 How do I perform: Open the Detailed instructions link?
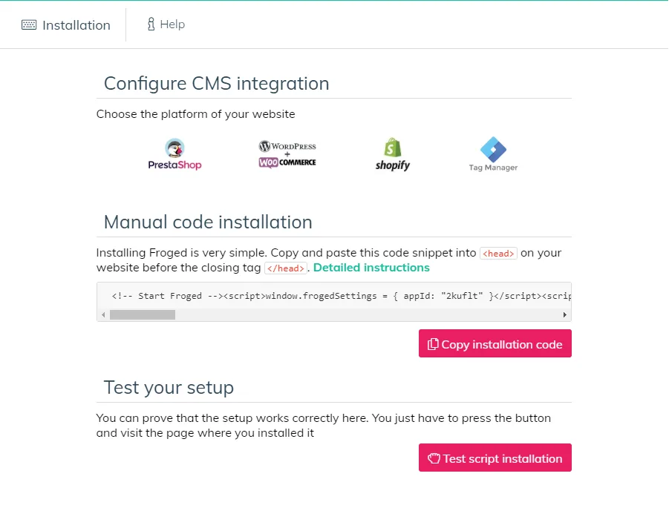[371, 268]
